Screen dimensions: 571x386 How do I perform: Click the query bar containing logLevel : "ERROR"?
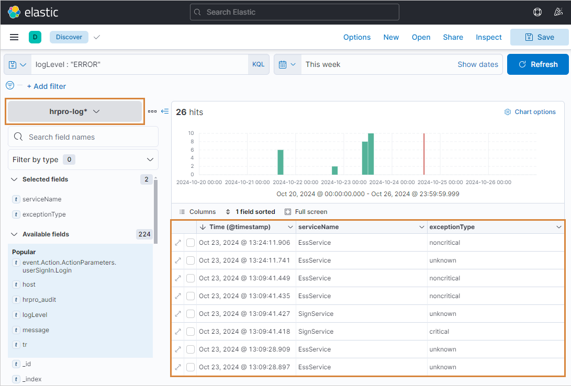pos(140,64)
